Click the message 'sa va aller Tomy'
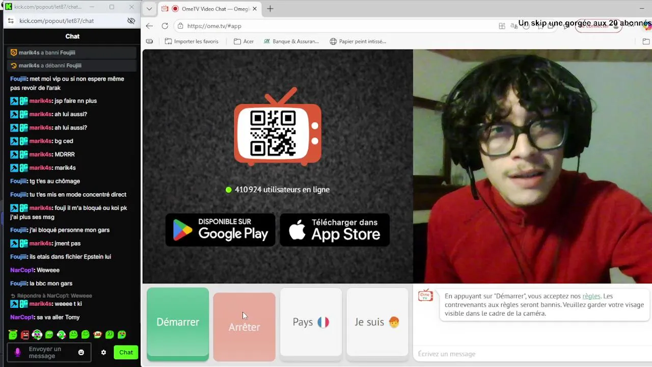Image resolution: width=652 pixels, height=367 pixels. (x=45, y=317)
